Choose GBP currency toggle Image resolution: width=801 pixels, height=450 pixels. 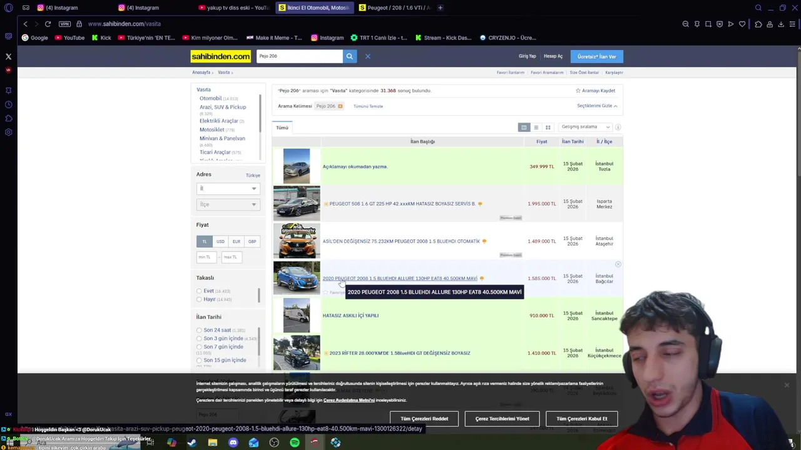[252, 241]
